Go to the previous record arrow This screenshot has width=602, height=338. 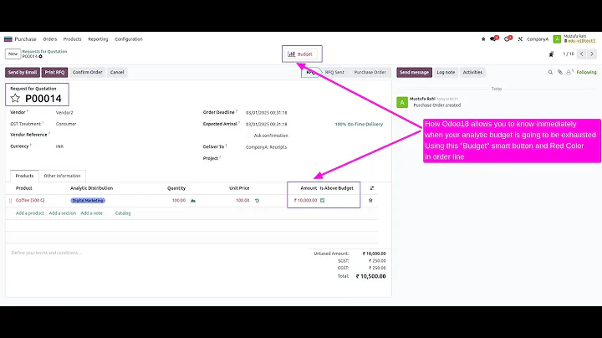click(x=582, y=54)
